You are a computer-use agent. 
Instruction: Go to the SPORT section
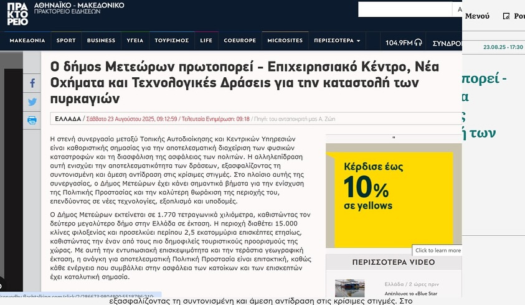[66, 41]
